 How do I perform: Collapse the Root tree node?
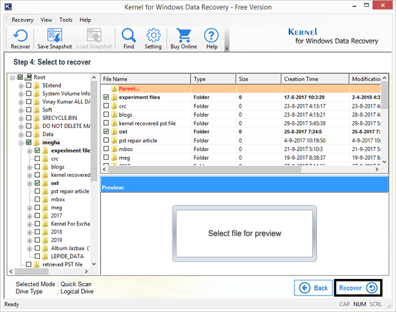pyautogui.click(x=13, y=78)
